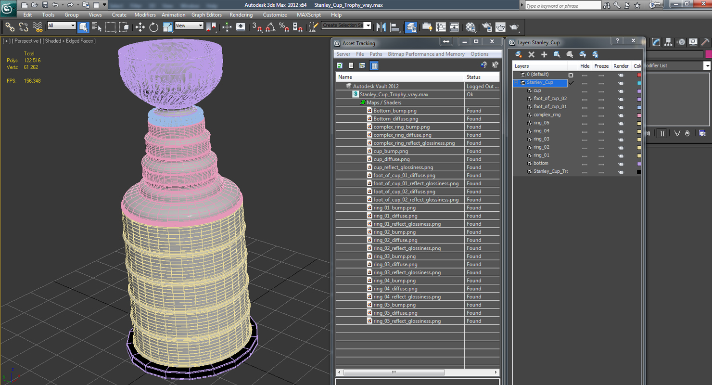Click the Render Production teapot icon
Image resolution: width=712 pixels, height=385 pixels.
(514, 27)
